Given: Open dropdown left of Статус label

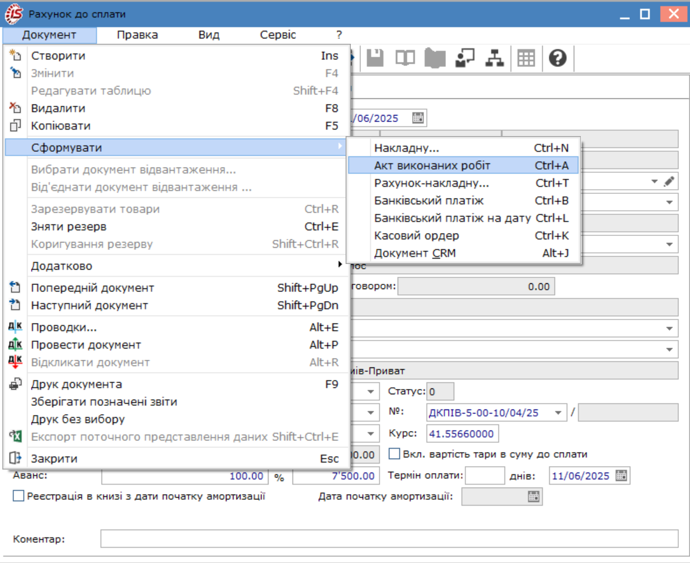Looking at the screenshot, I should [x=371, y=391].
